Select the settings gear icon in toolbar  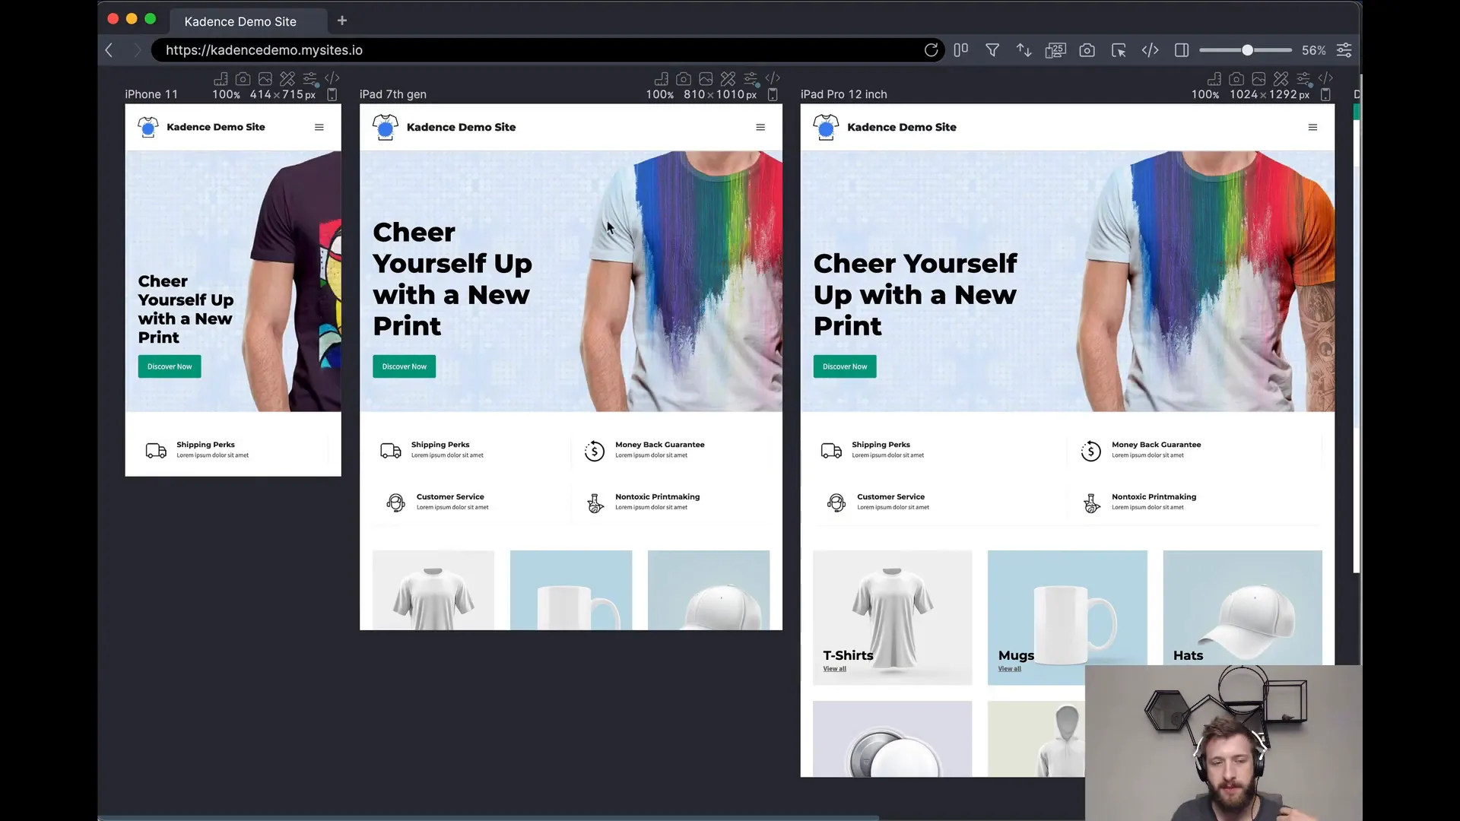(x=1344, y=50)
